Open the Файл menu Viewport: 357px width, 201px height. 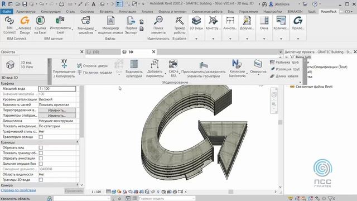tap(7, 11)
